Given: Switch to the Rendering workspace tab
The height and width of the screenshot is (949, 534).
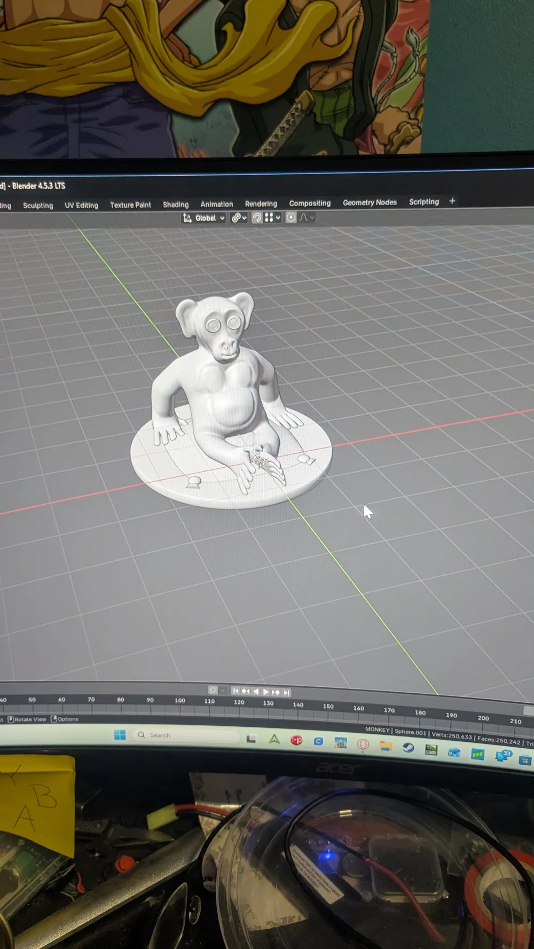Looking at the screenshot, I should [261, 203].
